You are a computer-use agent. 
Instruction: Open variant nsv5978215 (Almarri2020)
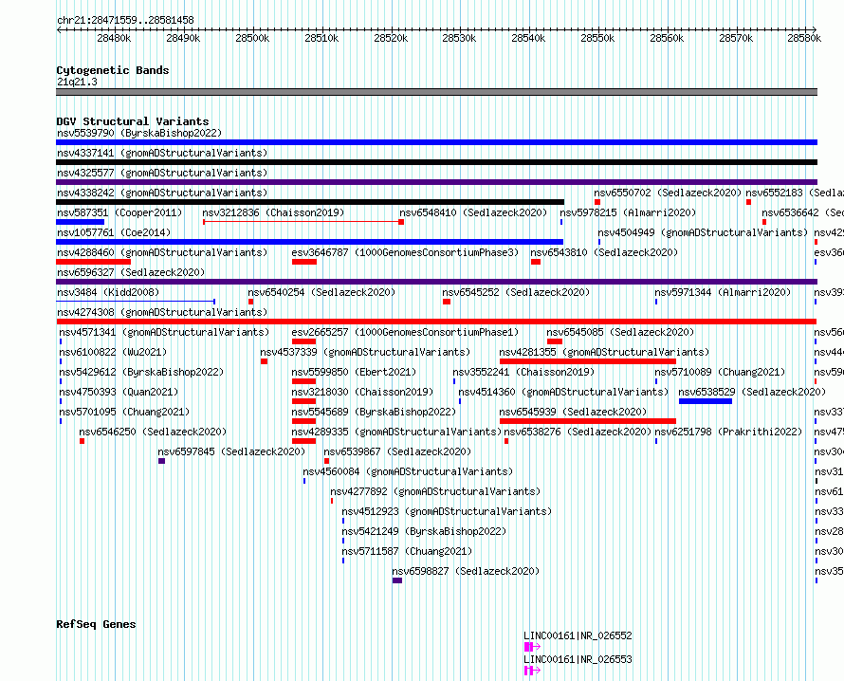[628, 212]
